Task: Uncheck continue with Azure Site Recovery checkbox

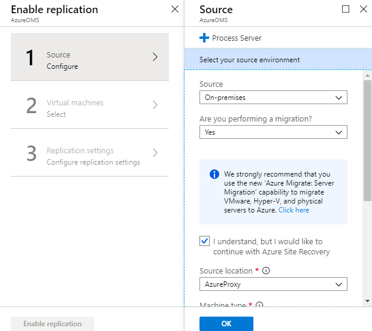Action: pos(204,241)
